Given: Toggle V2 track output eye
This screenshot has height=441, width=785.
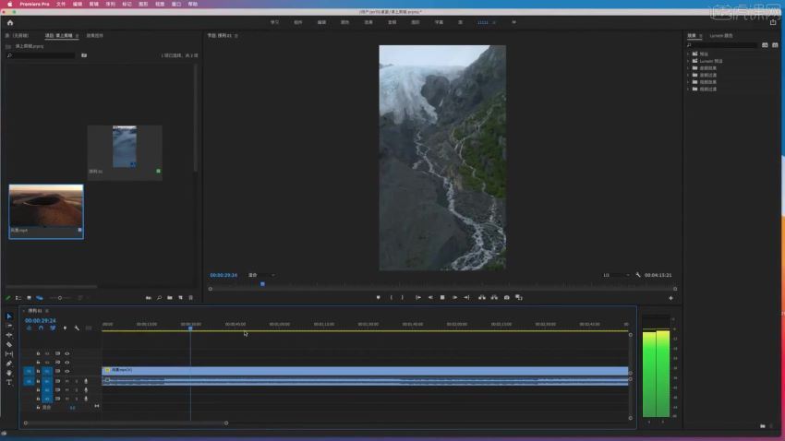Looking at the screenshot, I should click(x=67, y=363).
